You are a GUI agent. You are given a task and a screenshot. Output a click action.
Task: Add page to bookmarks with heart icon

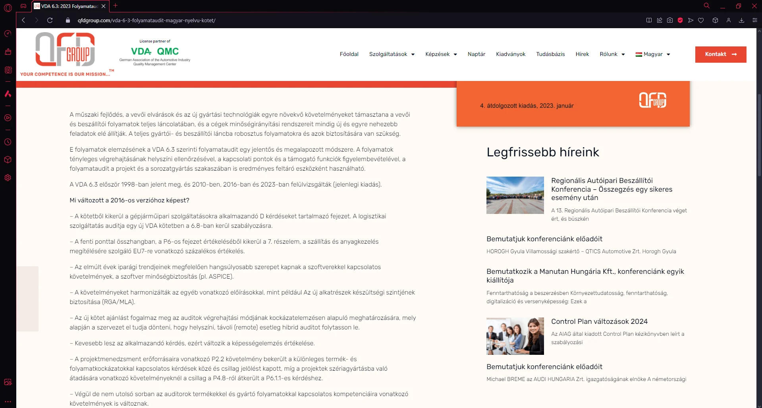pos(701,20)
